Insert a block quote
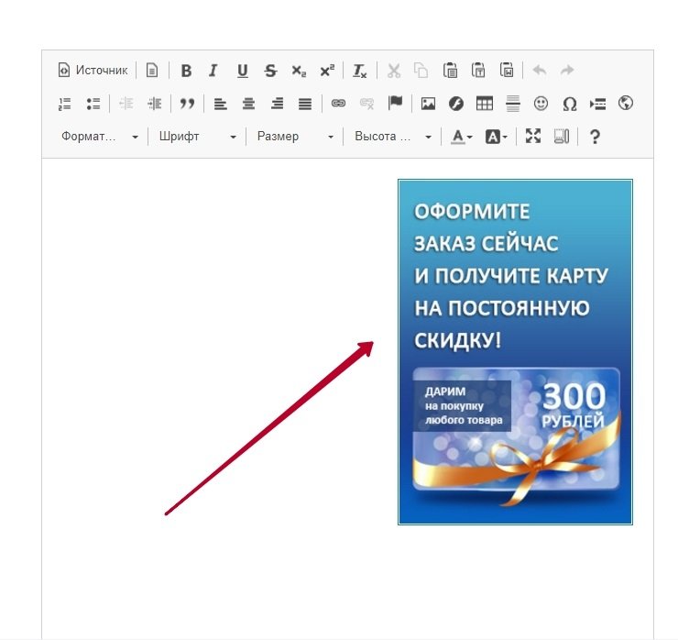Image resolution: width=678 pixels, height=640 pixels. 188,104
